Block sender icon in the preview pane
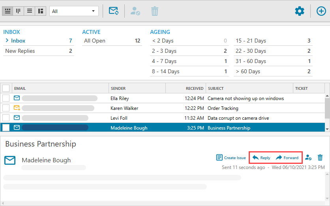The width and height of the screenshot is (330, 206). [x=308, y=158]
